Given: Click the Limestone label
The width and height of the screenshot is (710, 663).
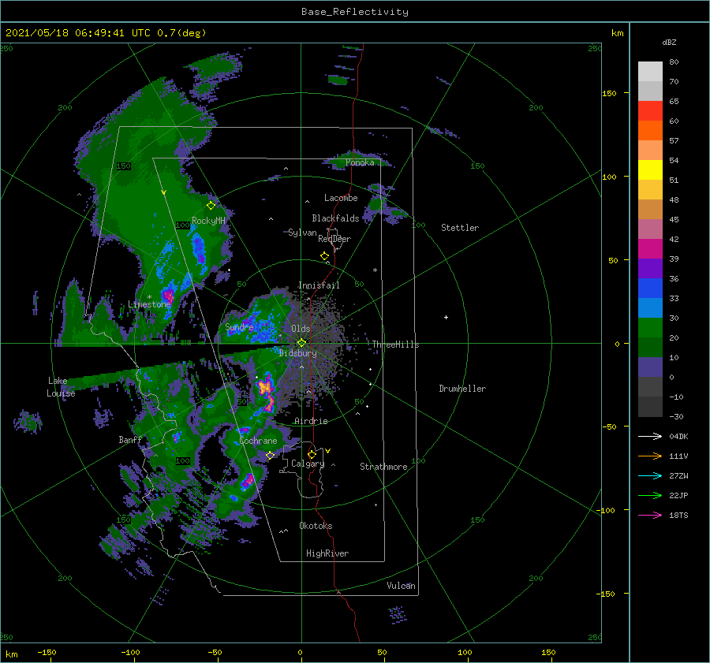Looking at the screenshot, I should tap(149, 304).
